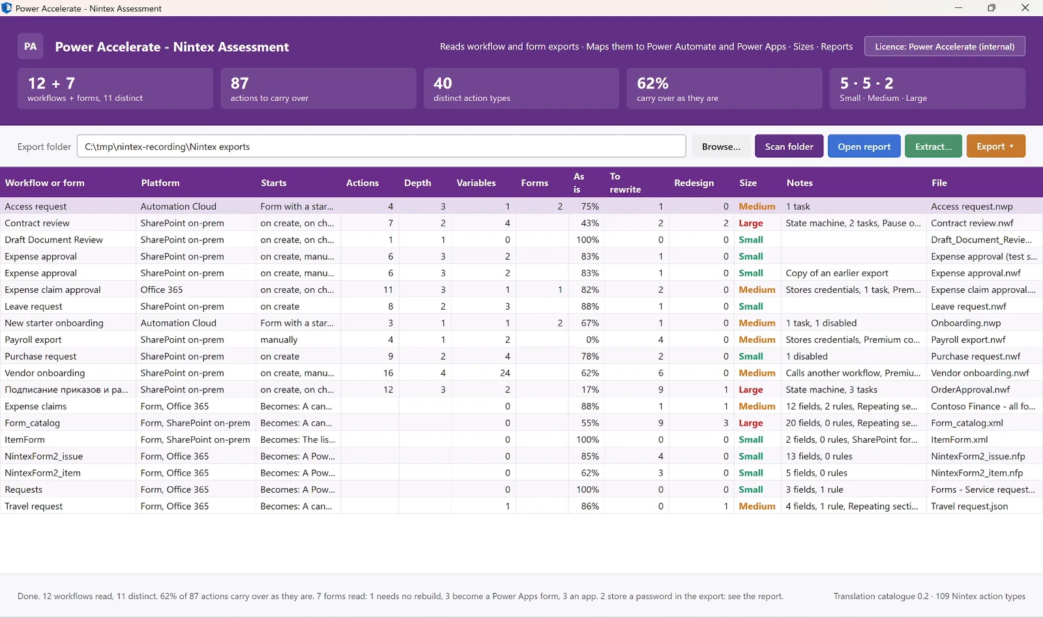Click the '40 distinct action types' summary card
Image resolution: width=1043 pixels, height=618 pixels.
tap(521, 88)
